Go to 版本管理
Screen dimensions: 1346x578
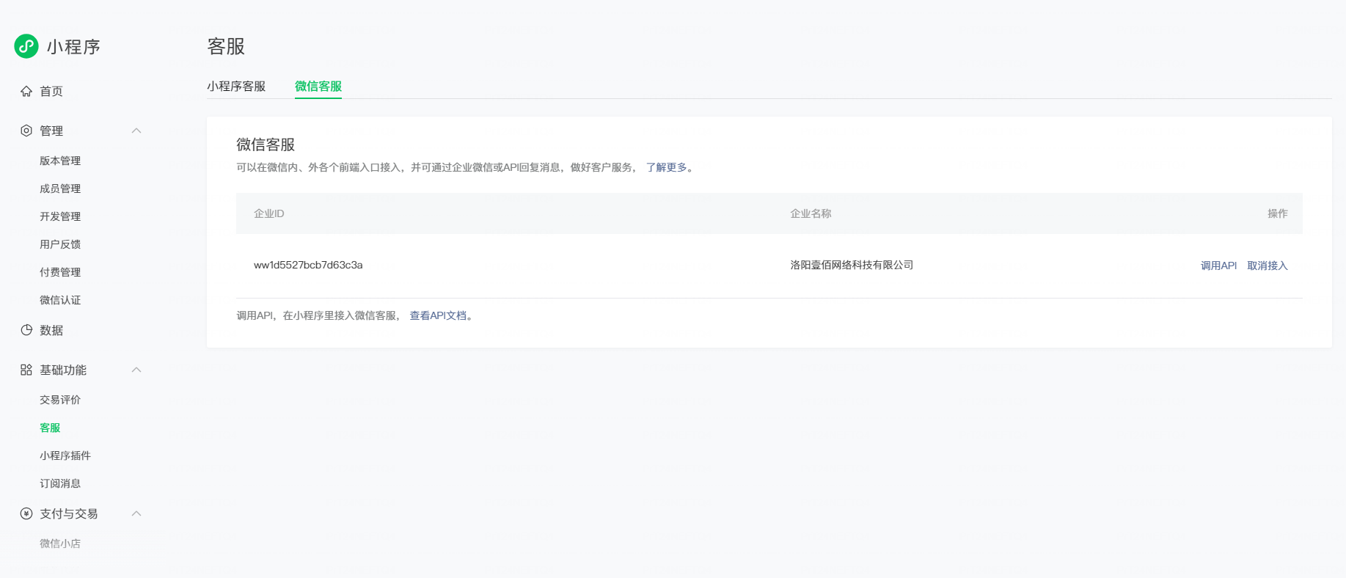click(60, 161)
